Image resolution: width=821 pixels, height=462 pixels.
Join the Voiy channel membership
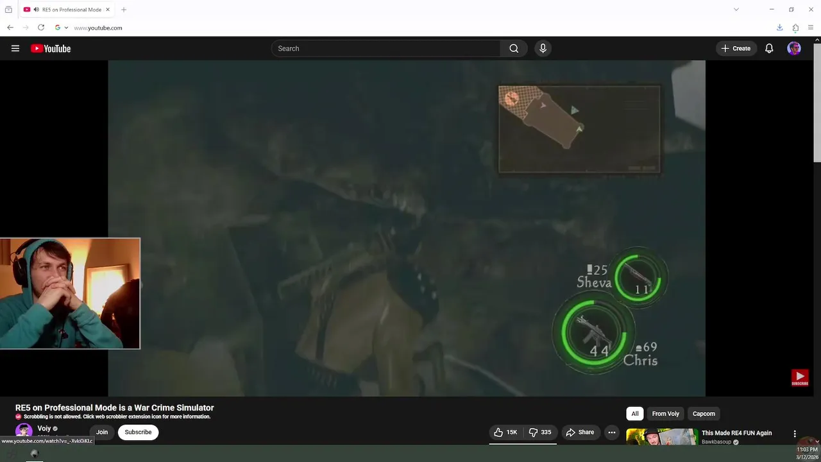(102, 432)
